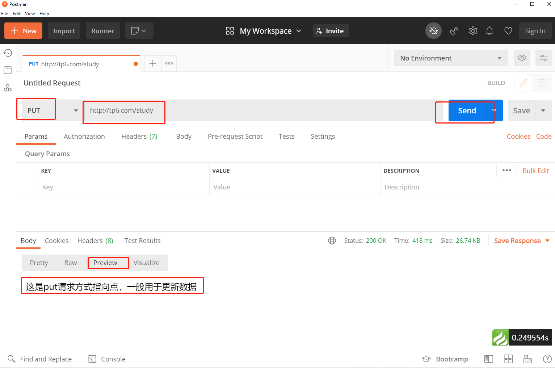The width and height of the screenshot is (555, 368).
Task: Open the History sidebar icon
Action: pyautogui.click(x=8, y=53)
